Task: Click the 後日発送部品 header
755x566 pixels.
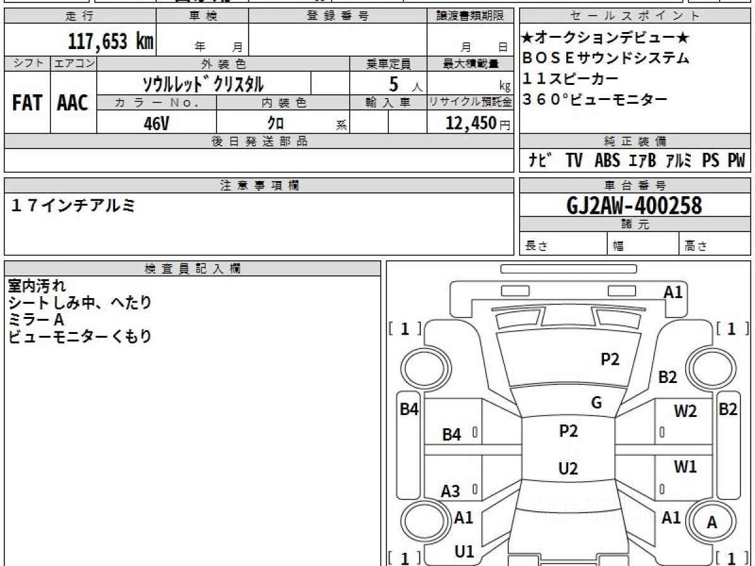Action: click(259, 141)
